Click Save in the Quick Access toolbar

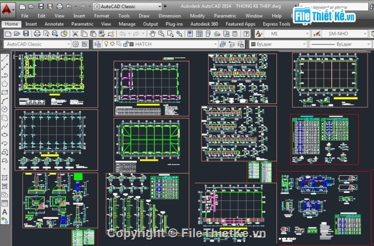[41, 6]
